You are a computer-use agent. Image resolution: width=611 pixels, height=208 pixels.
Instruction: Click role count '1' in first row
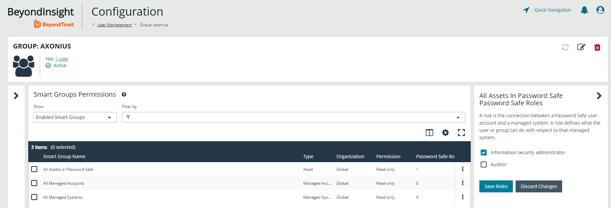coord(417,169)
